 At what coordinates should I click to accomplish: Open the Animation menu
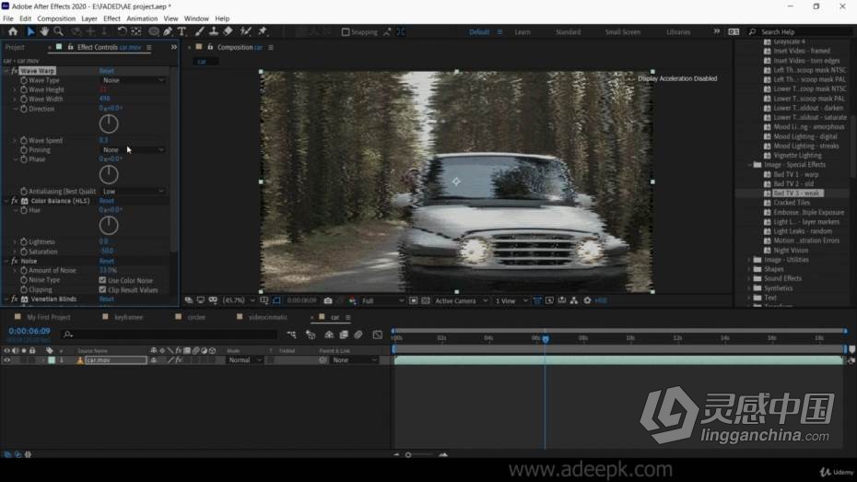click(142, 18)
